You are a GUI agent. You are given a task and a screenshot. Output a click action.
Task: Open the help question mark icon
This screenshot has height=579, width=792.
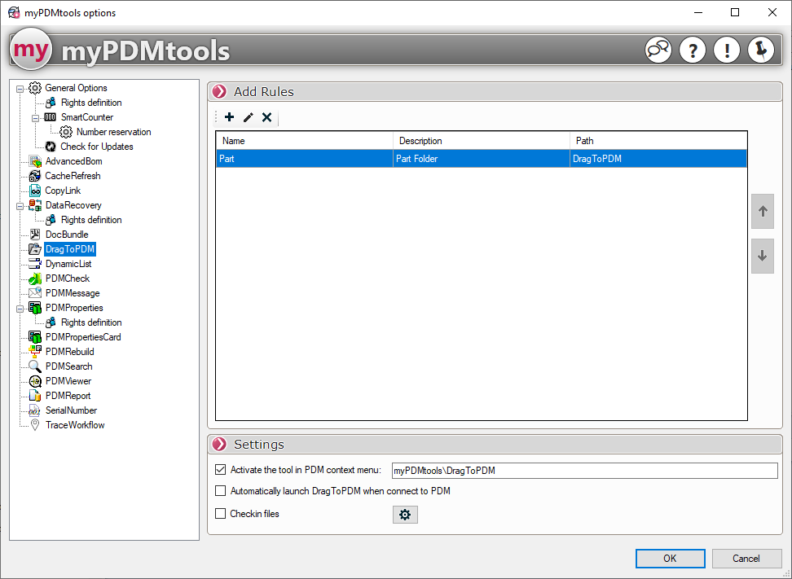tap(693, 50)
